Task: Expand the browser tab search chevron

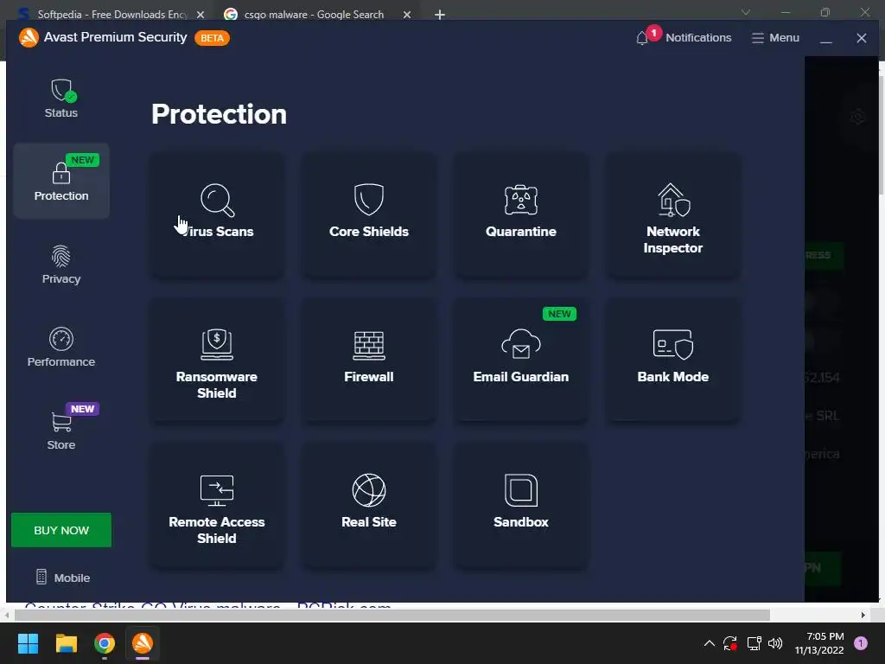Action: click(746, 12)
